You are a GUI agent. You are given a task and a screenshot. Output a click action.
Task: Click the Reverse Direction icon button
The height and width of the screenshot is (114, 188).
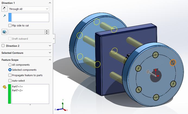(x=4, y=9)
